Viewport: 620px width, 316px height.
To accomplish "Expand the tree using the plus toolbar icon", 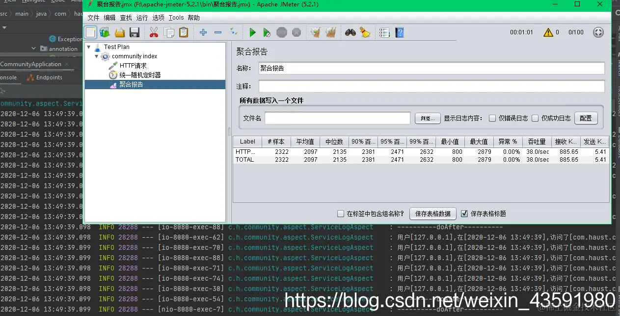I will coord(203,32).
